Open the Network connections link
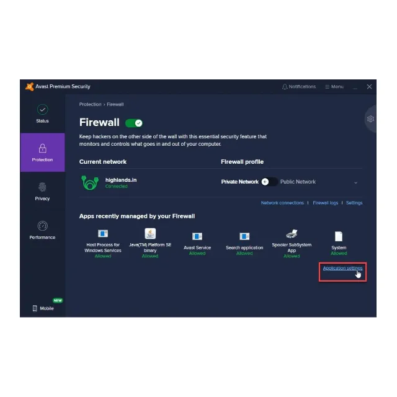397x397 pixels. coord(282,203)
